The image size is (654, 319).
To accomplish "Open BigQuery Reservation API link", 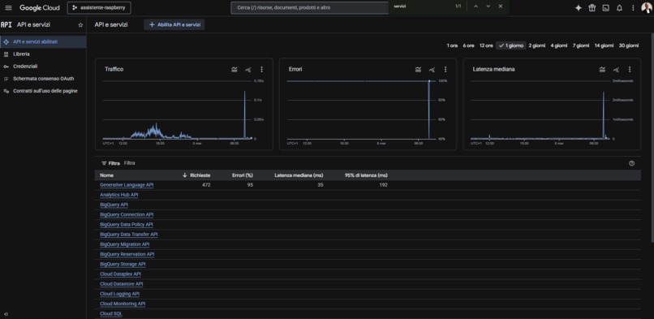I will tap(127, 254).
